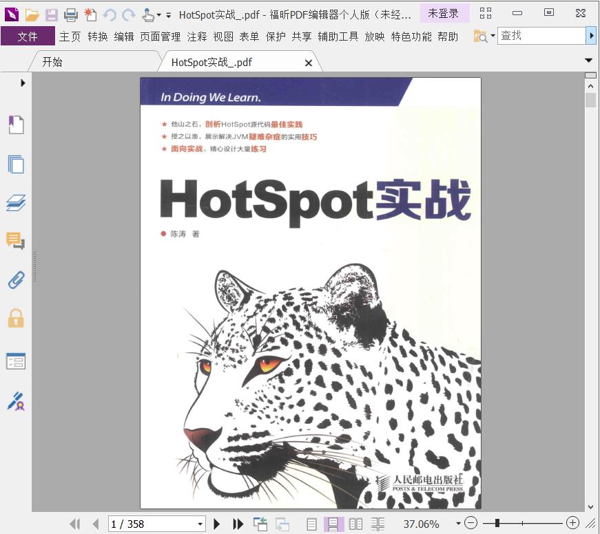Select the 放映 ribbon tab
Screen dimensions: 600x534
(x=375, y=36)
